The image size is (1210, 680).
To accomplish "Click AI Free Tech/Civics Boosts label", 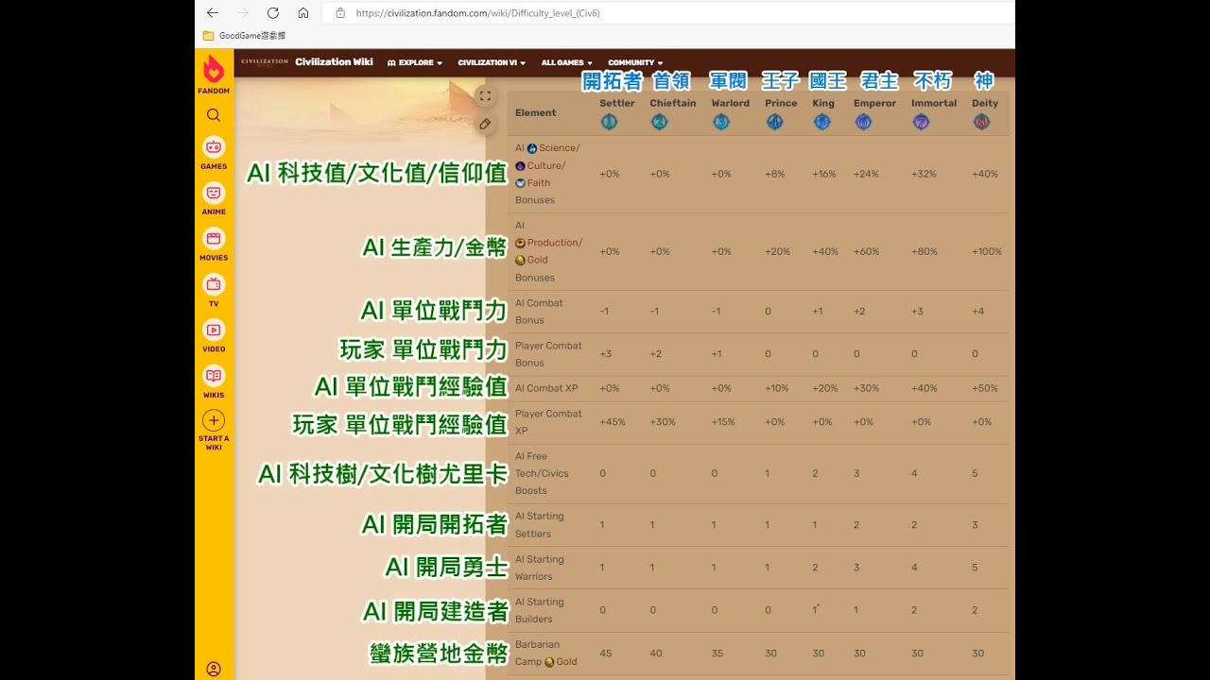I will pos(542,473).
